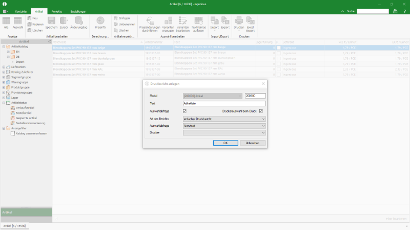The height and width of the screenshot is (230, 410).
Task: Open the Drucker dropdown
Action: [224, 133]
